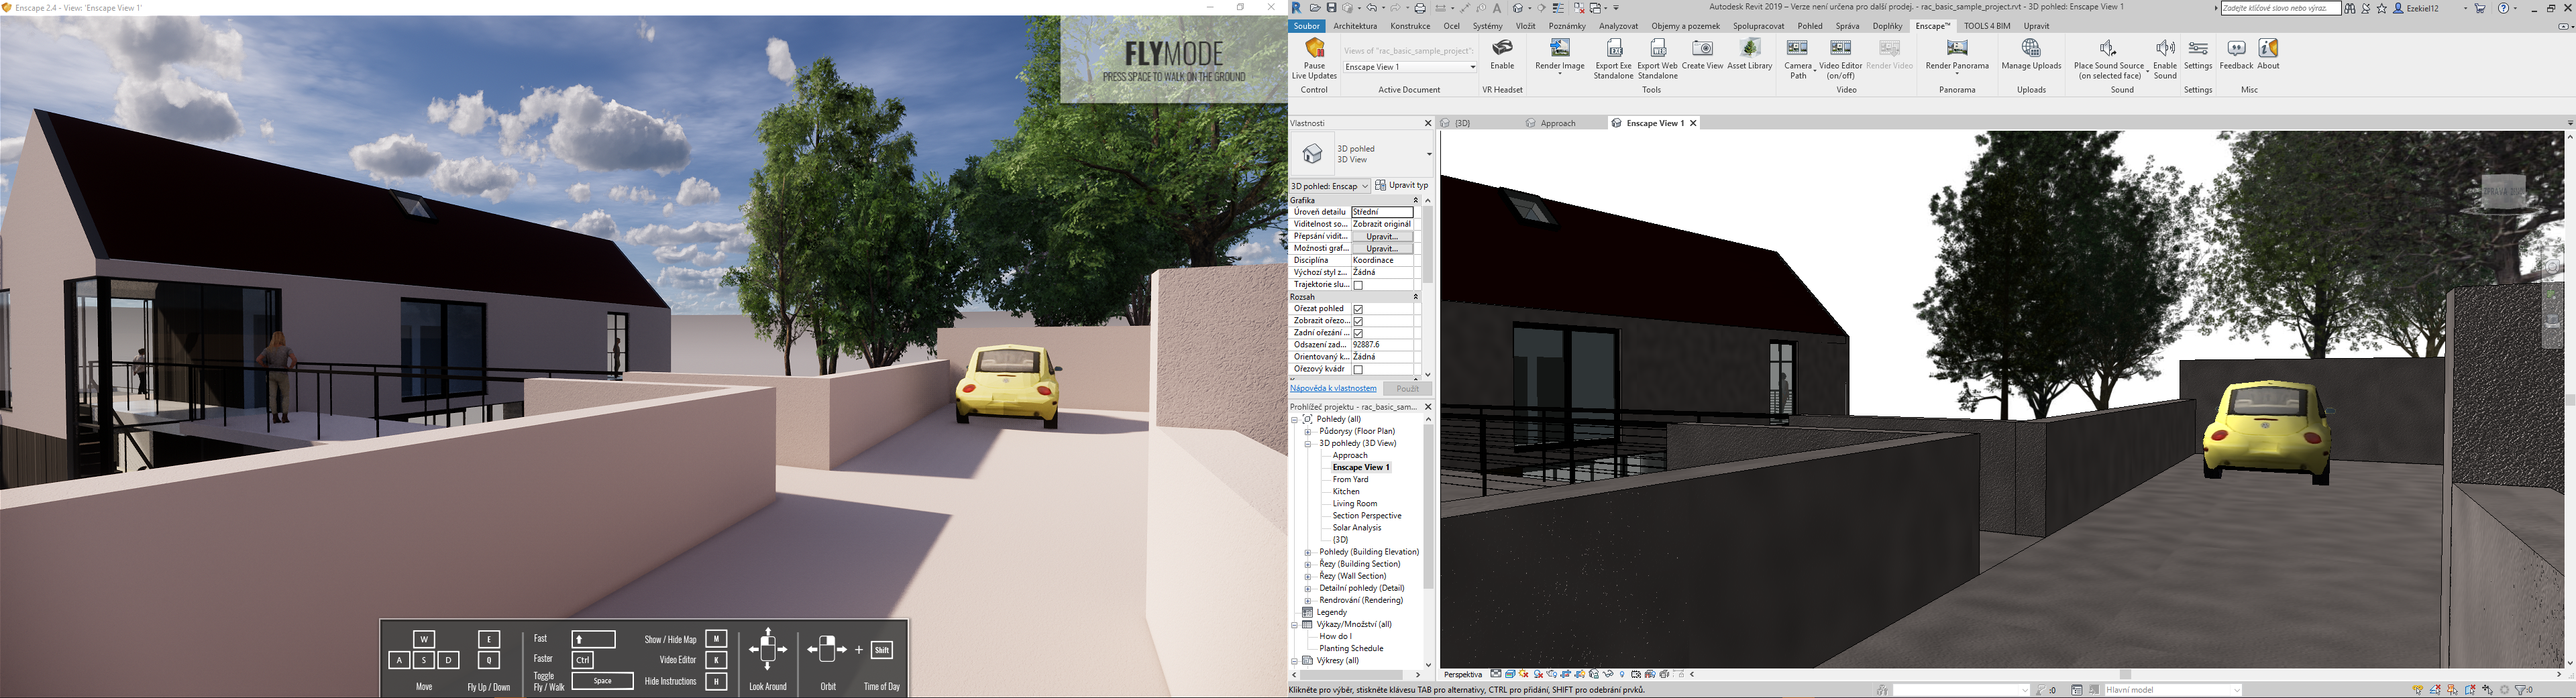Click the Upravit typ button

click(1402, 185)
